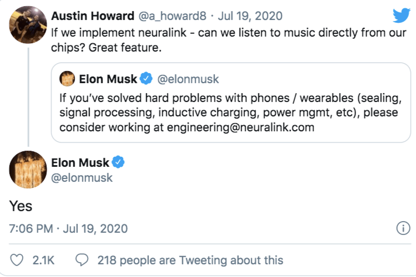Click the verified badge inside the quoted tweet
The width and height of the screenshot is (416, 277).
click(x=146, y=80)
